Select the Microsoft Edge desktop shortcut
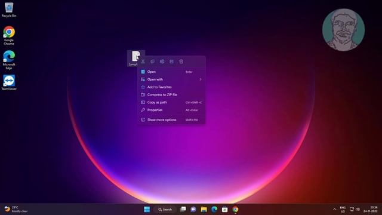The width and height of the screenshot is (382, 215). pos(9,60)
